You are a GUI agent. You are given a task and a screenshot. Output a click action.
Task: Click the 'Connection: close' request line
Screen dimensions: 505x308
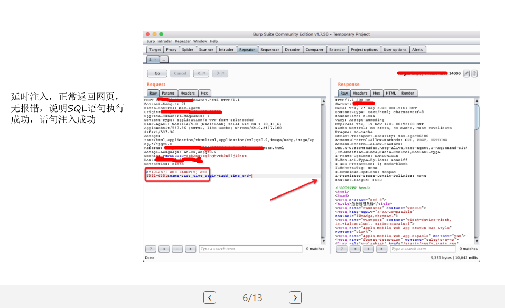point(164,164)
